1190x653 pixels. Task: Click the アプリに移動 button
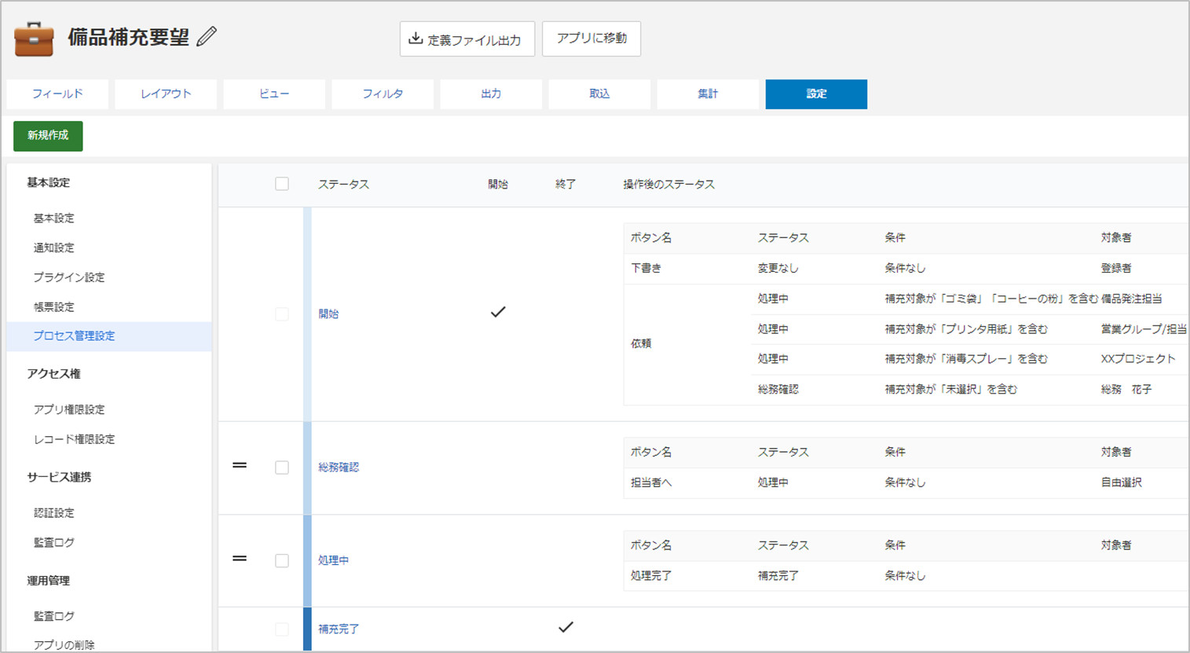point(591,39)
